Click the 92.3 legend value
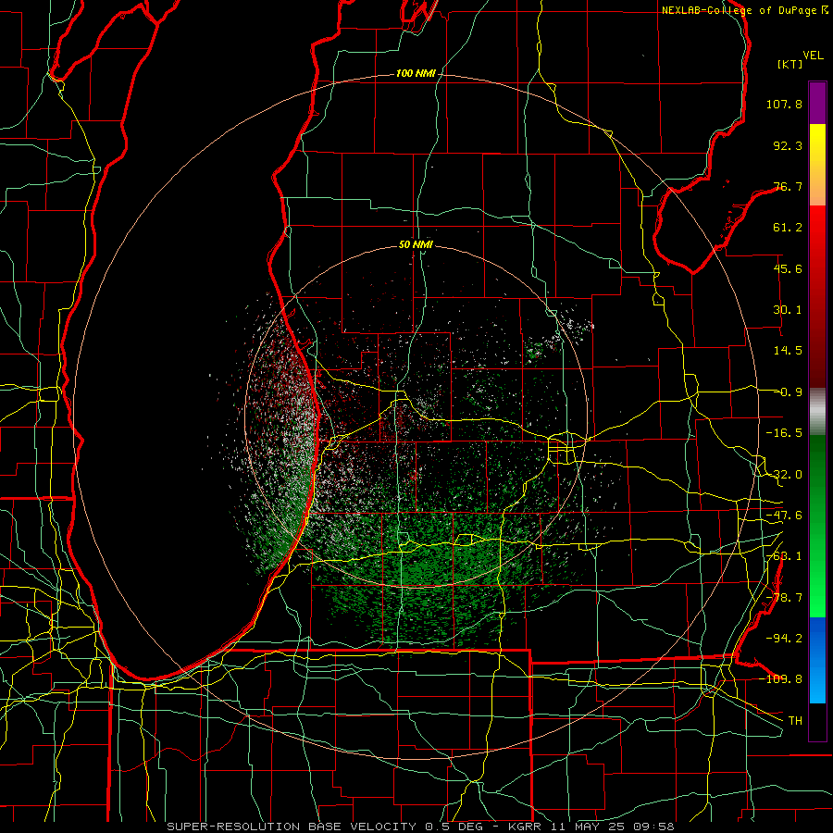Screen dimensions: 833x833 click(788, 145)
